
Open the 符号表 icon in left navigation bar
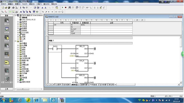coord(7,30)
